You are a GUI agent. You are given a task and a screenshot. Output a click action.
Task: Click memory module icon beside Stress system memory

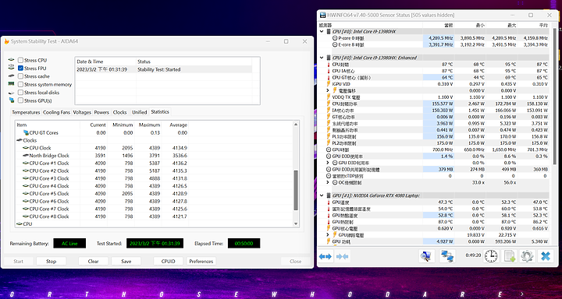click(x=12, y=84)
